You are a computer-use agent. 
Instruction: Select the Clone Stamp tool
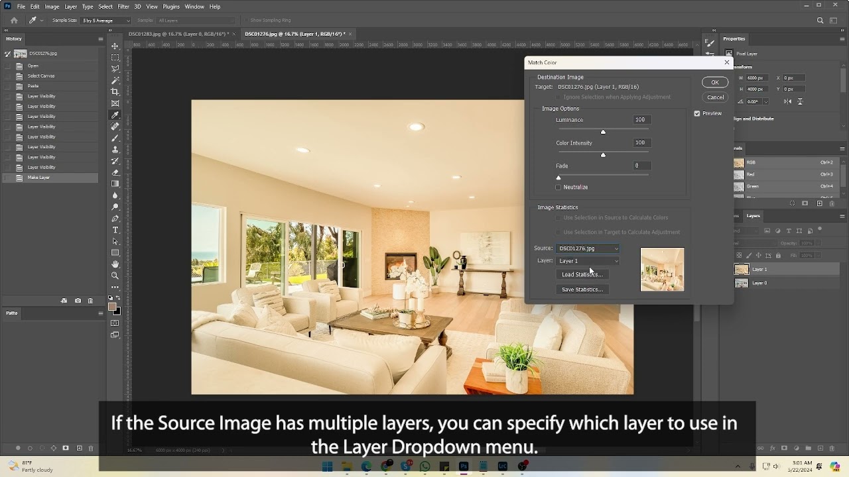coord(115,149)
